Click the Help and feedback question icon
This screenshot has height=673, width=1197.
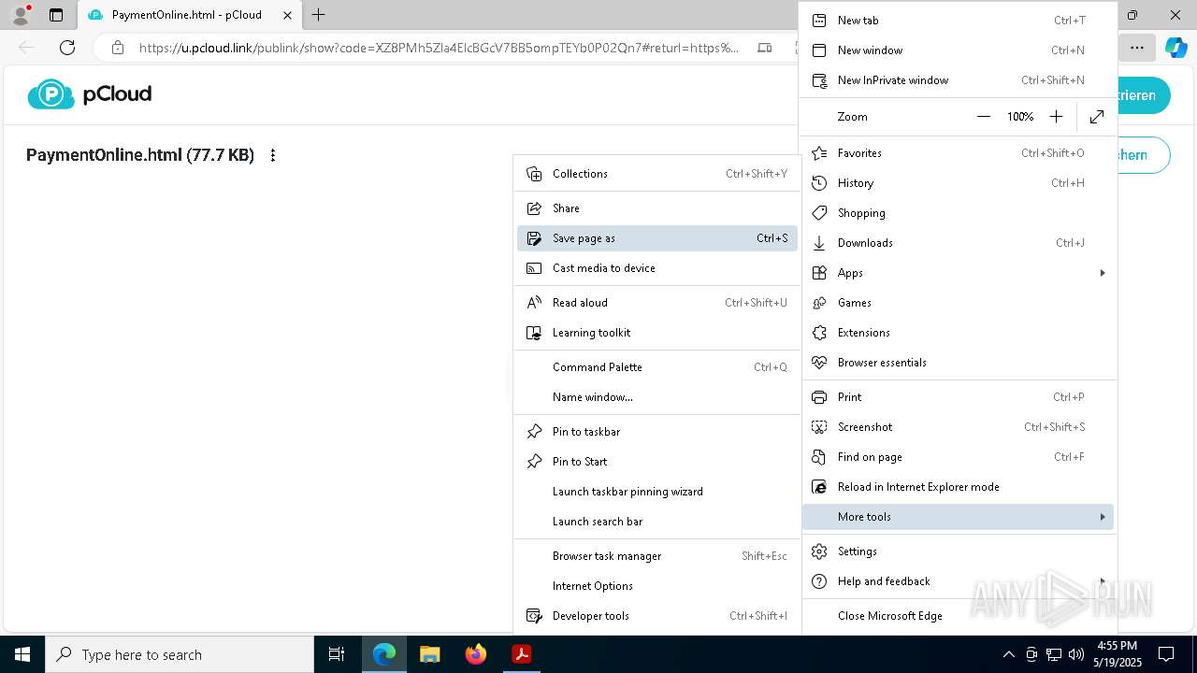click(x=819, y=581)
